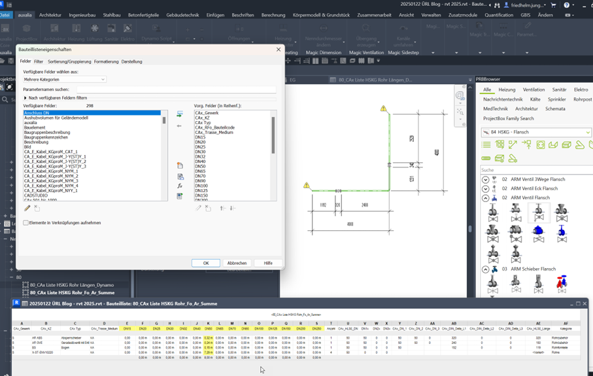Image resolution: width=593 pixels, height=376 pixels.
Task: Click the Parameternamen suchen input field
Action: [x=177, y=89]
